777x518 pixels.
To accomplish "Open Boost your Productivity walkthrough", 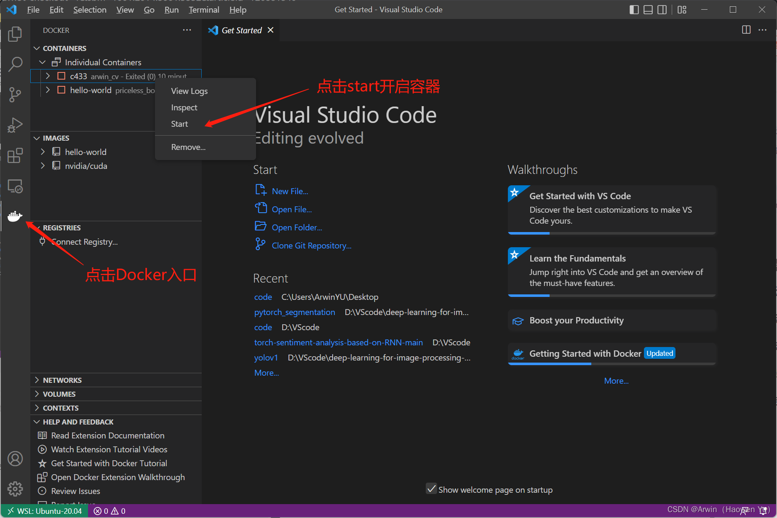I will point(612,320).
